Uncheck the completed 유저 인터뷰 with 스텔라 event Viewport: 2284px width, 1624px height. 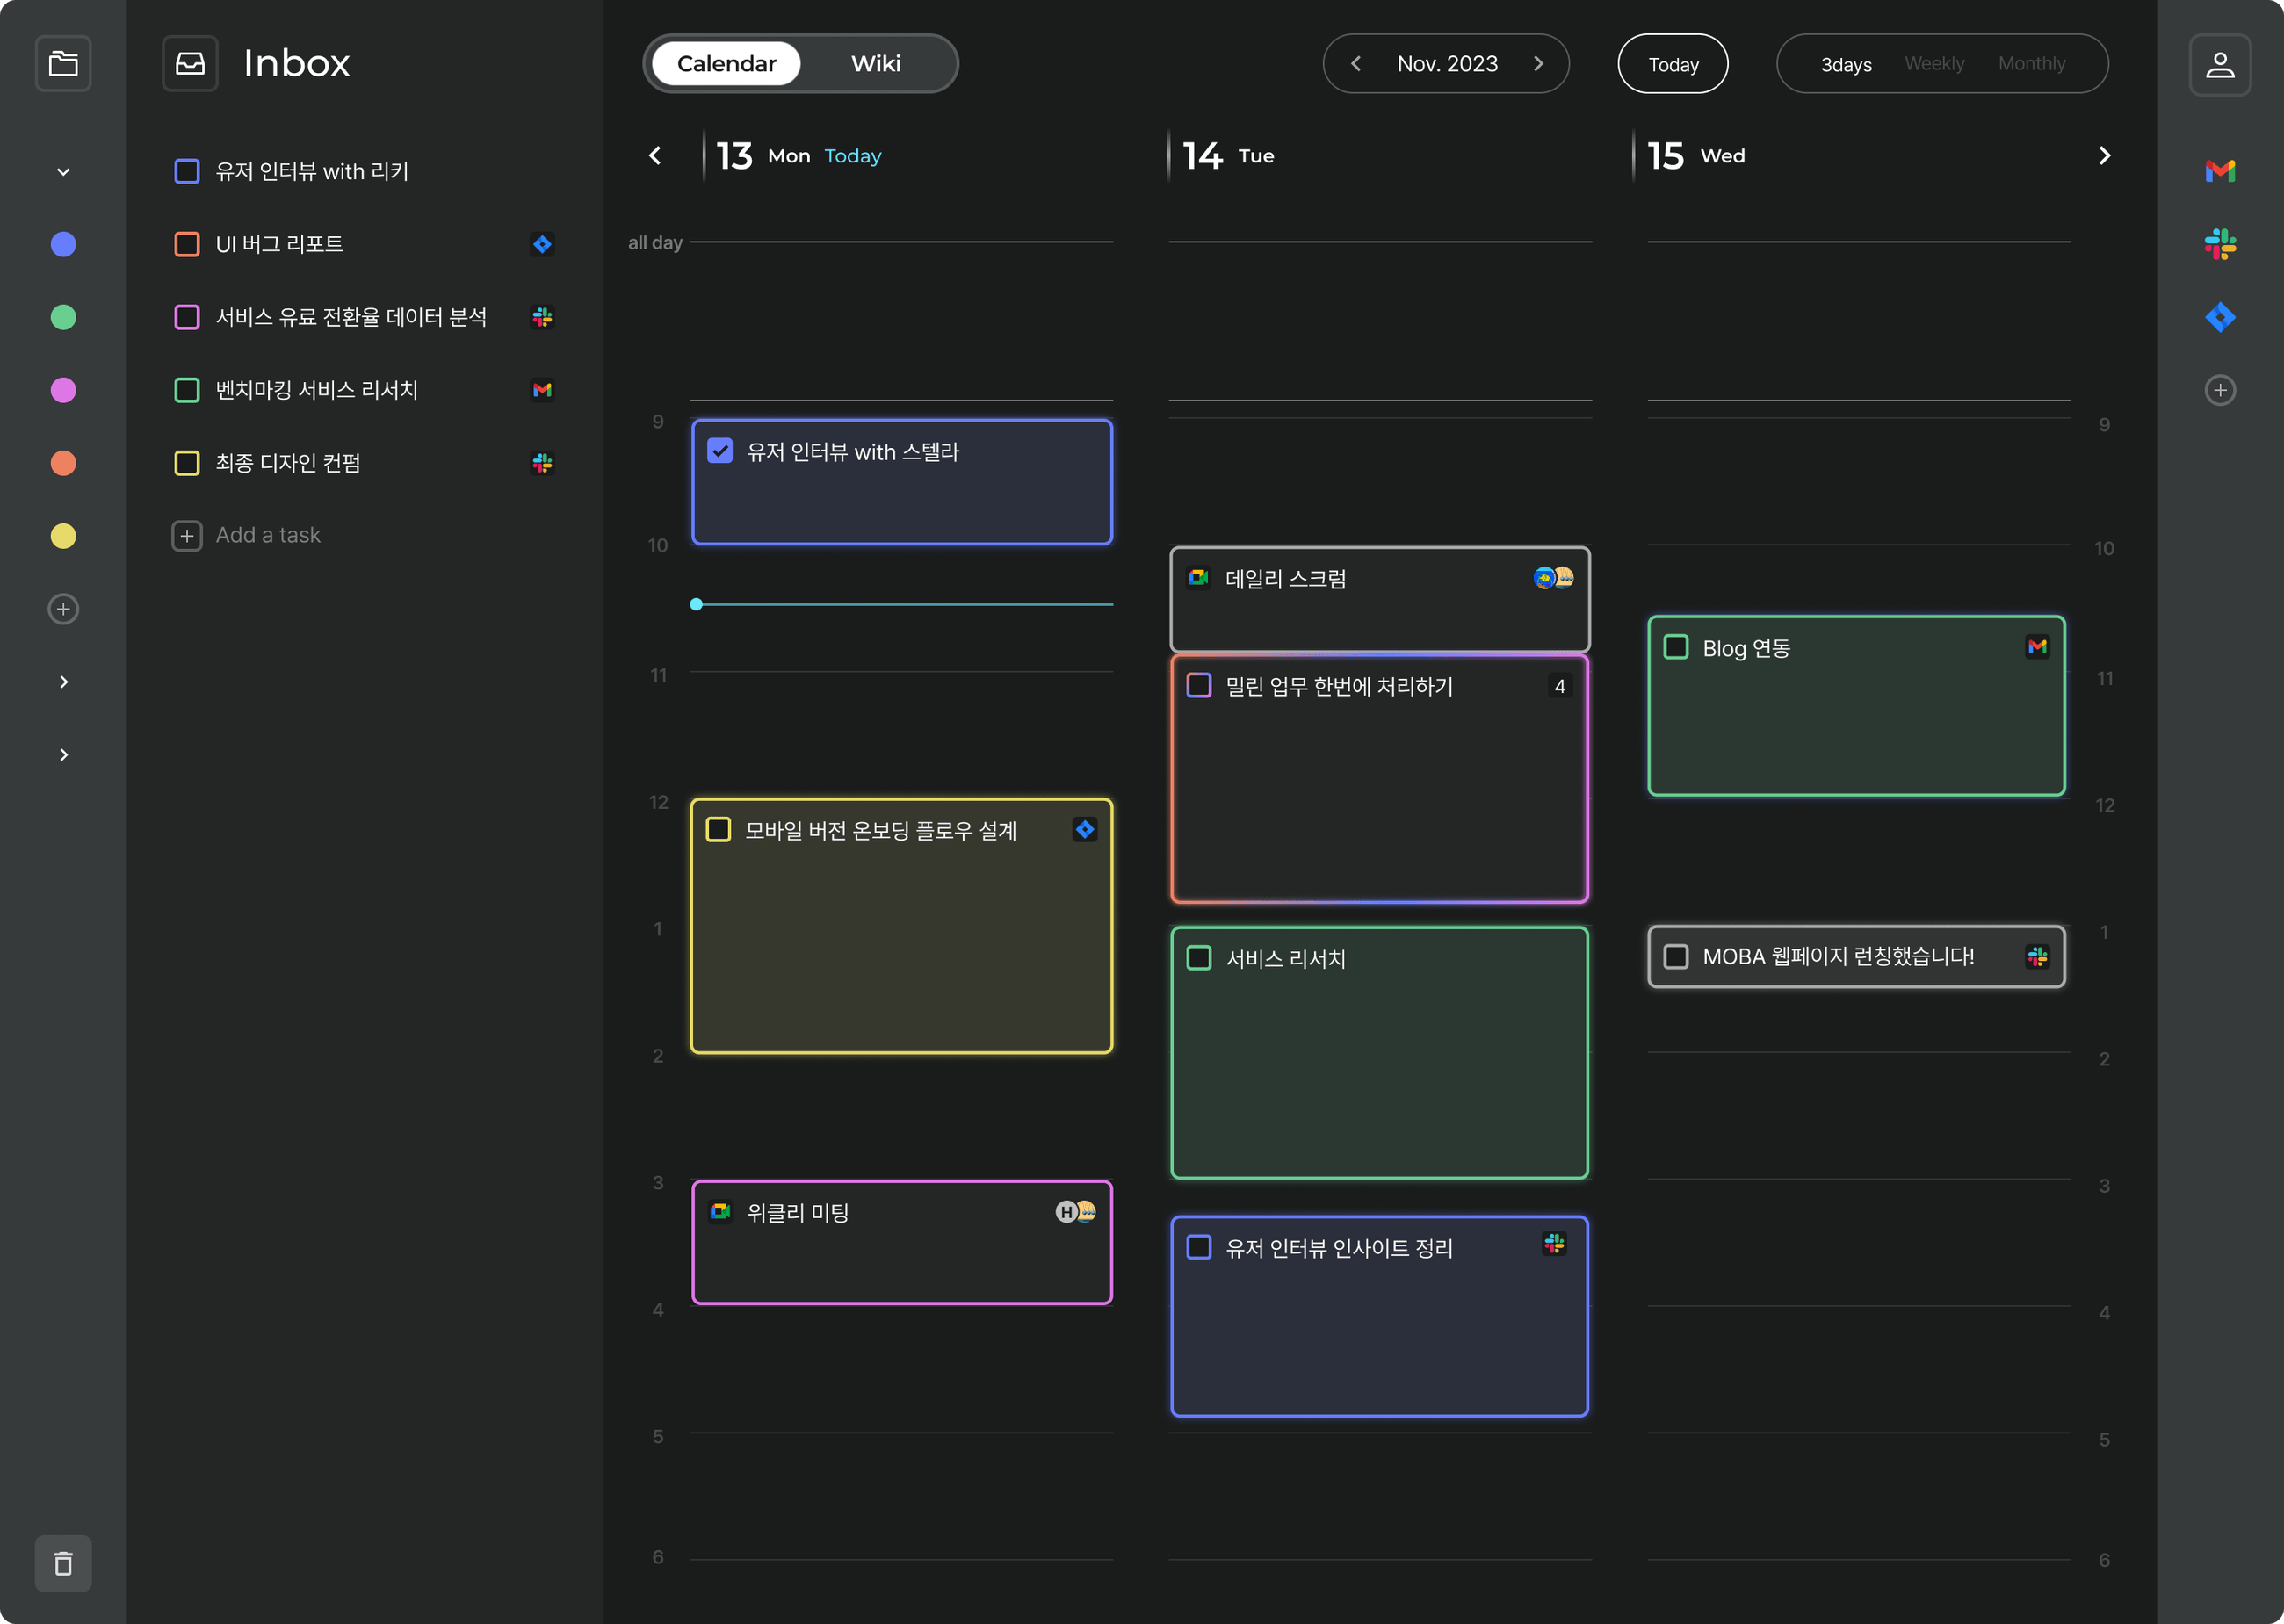coord(719,451)
